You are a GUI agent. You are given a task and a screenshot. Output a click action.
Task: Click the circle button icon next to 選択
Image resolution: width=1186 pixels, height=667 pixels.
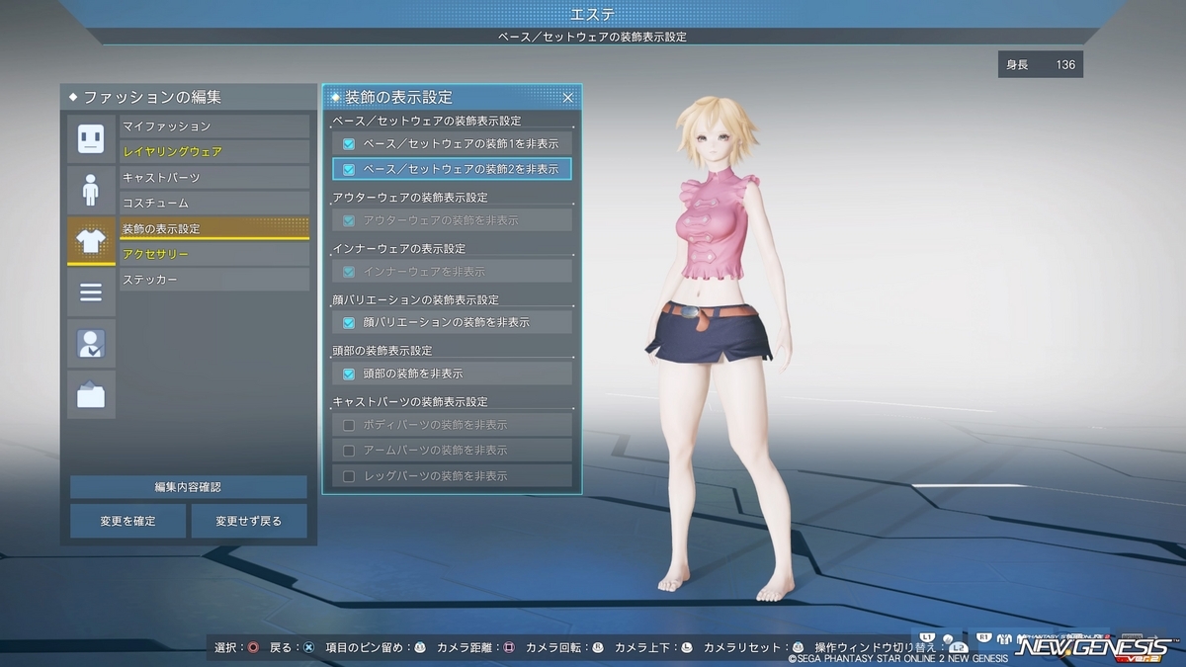click(x=254, y=648)
